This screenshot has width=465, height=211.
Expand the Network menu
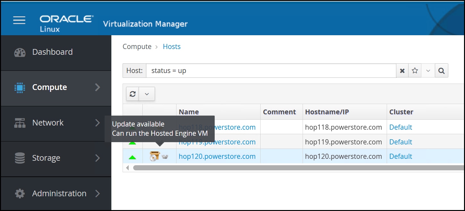(56, 123)
